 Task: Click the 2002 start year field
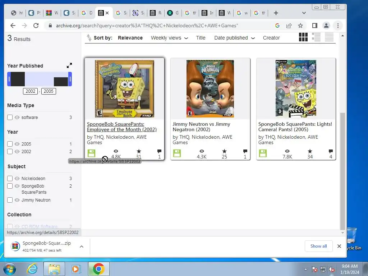coord(30,91)
